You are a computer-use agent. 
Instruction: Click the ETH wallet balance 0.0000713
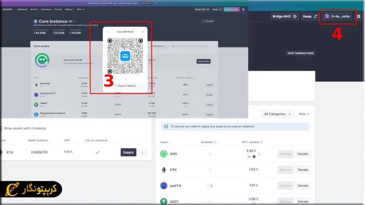coord(40,152)
